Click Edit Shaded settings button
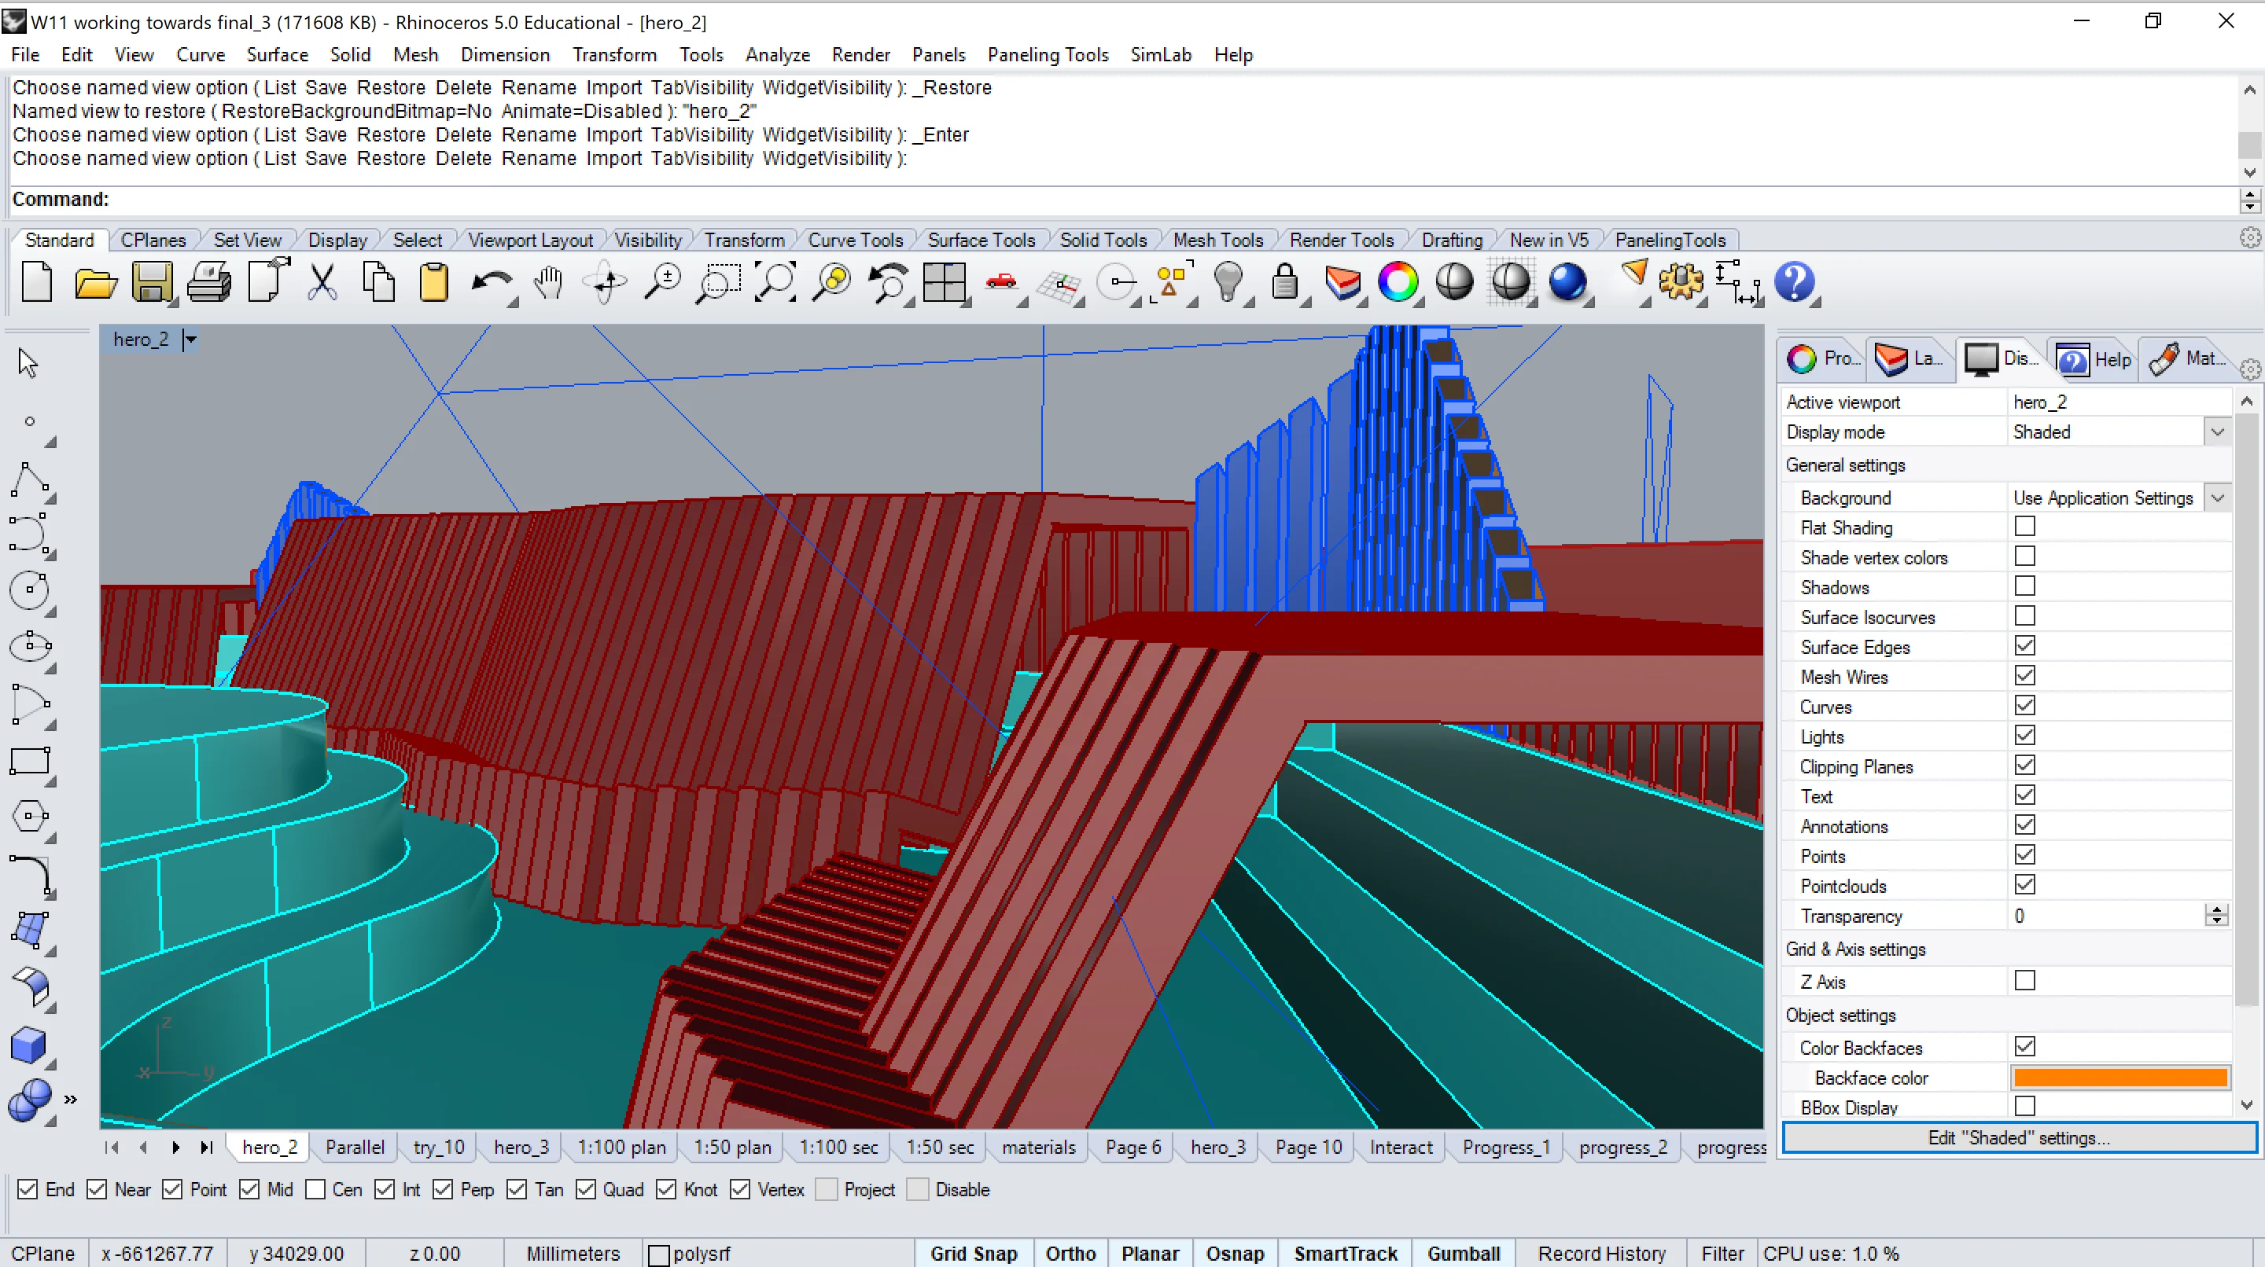 (2016, 1137)
